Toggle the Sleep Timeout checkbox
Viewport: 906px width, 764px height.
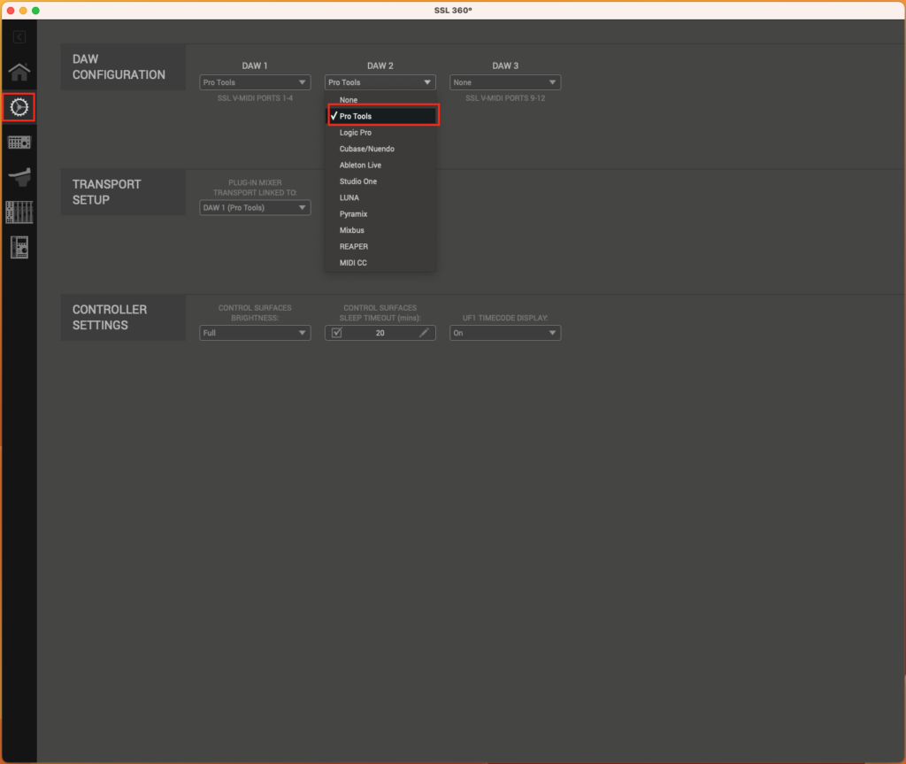[x=337, y=333]
